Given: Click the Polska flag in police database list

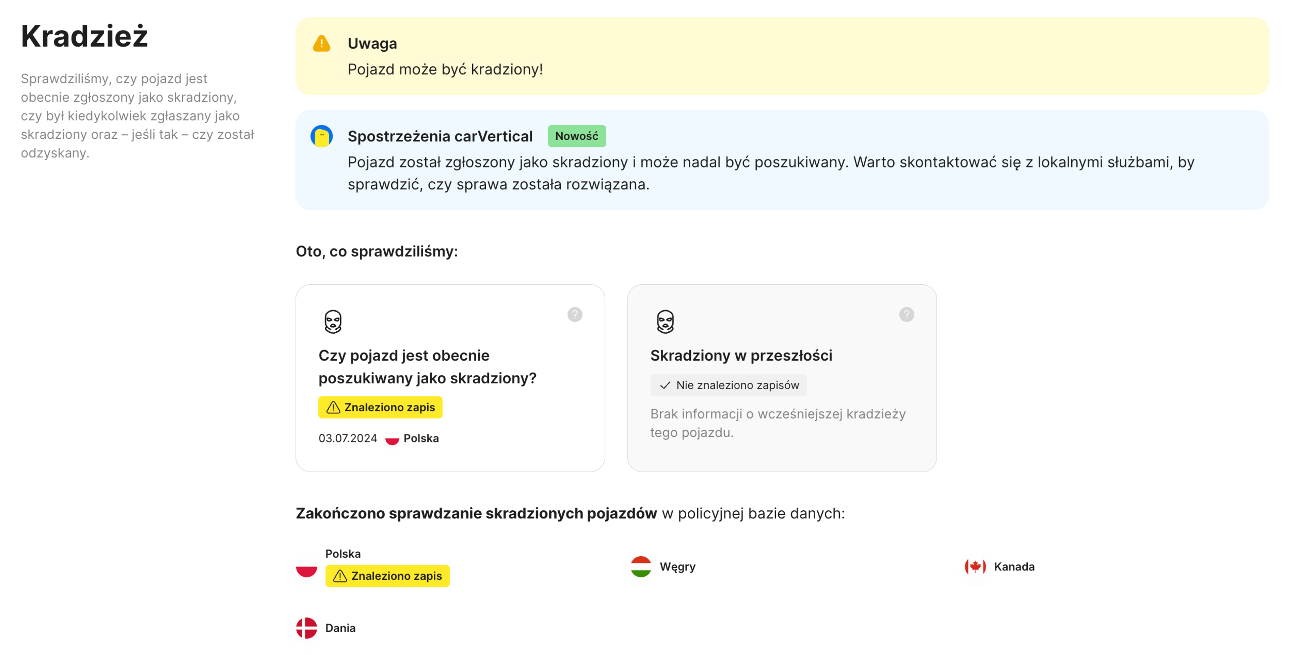Looking at the screenshot, I should pos(306,566).
